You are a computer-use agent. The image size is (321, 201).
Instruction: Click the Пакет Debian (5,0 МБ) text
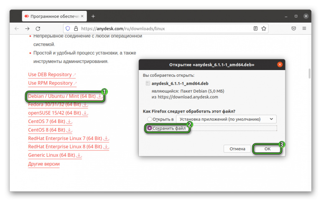point(202,91)
